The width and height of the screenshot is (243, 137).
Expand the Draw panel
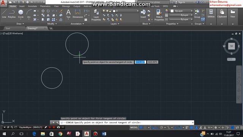tap(20, 24)
